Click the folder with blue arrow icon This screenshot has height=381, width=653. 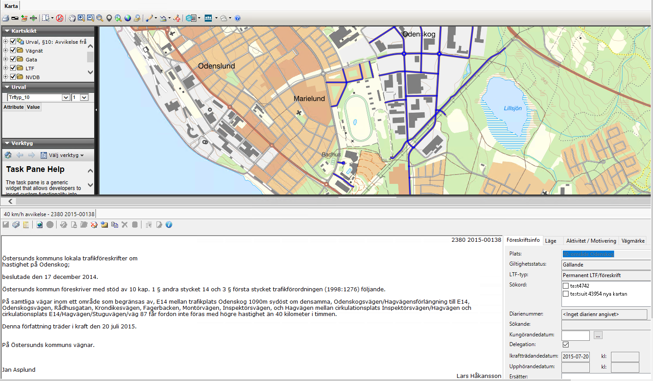[104, 225]
